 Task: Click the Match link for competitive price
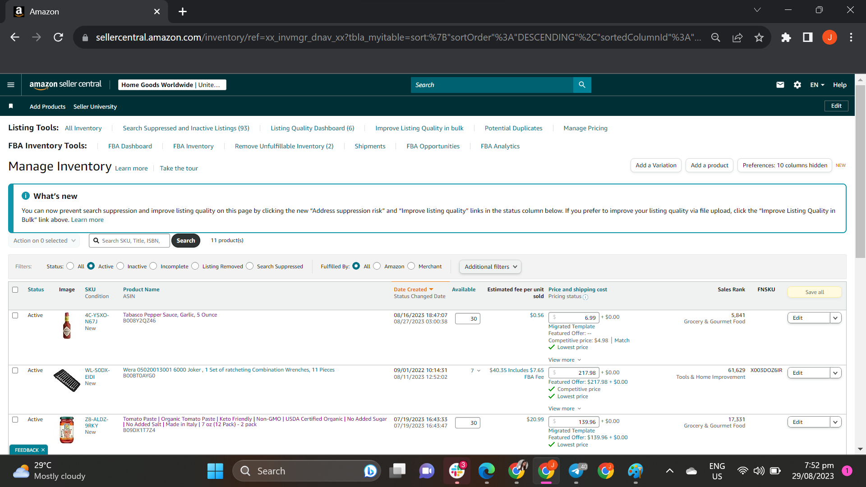[622, 340]
